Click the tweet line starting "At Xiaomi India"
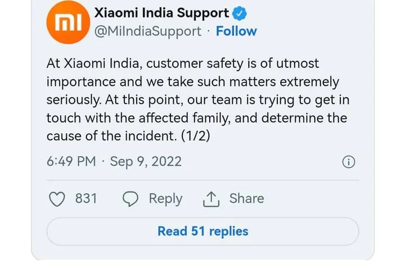 [x=183, y=63]
